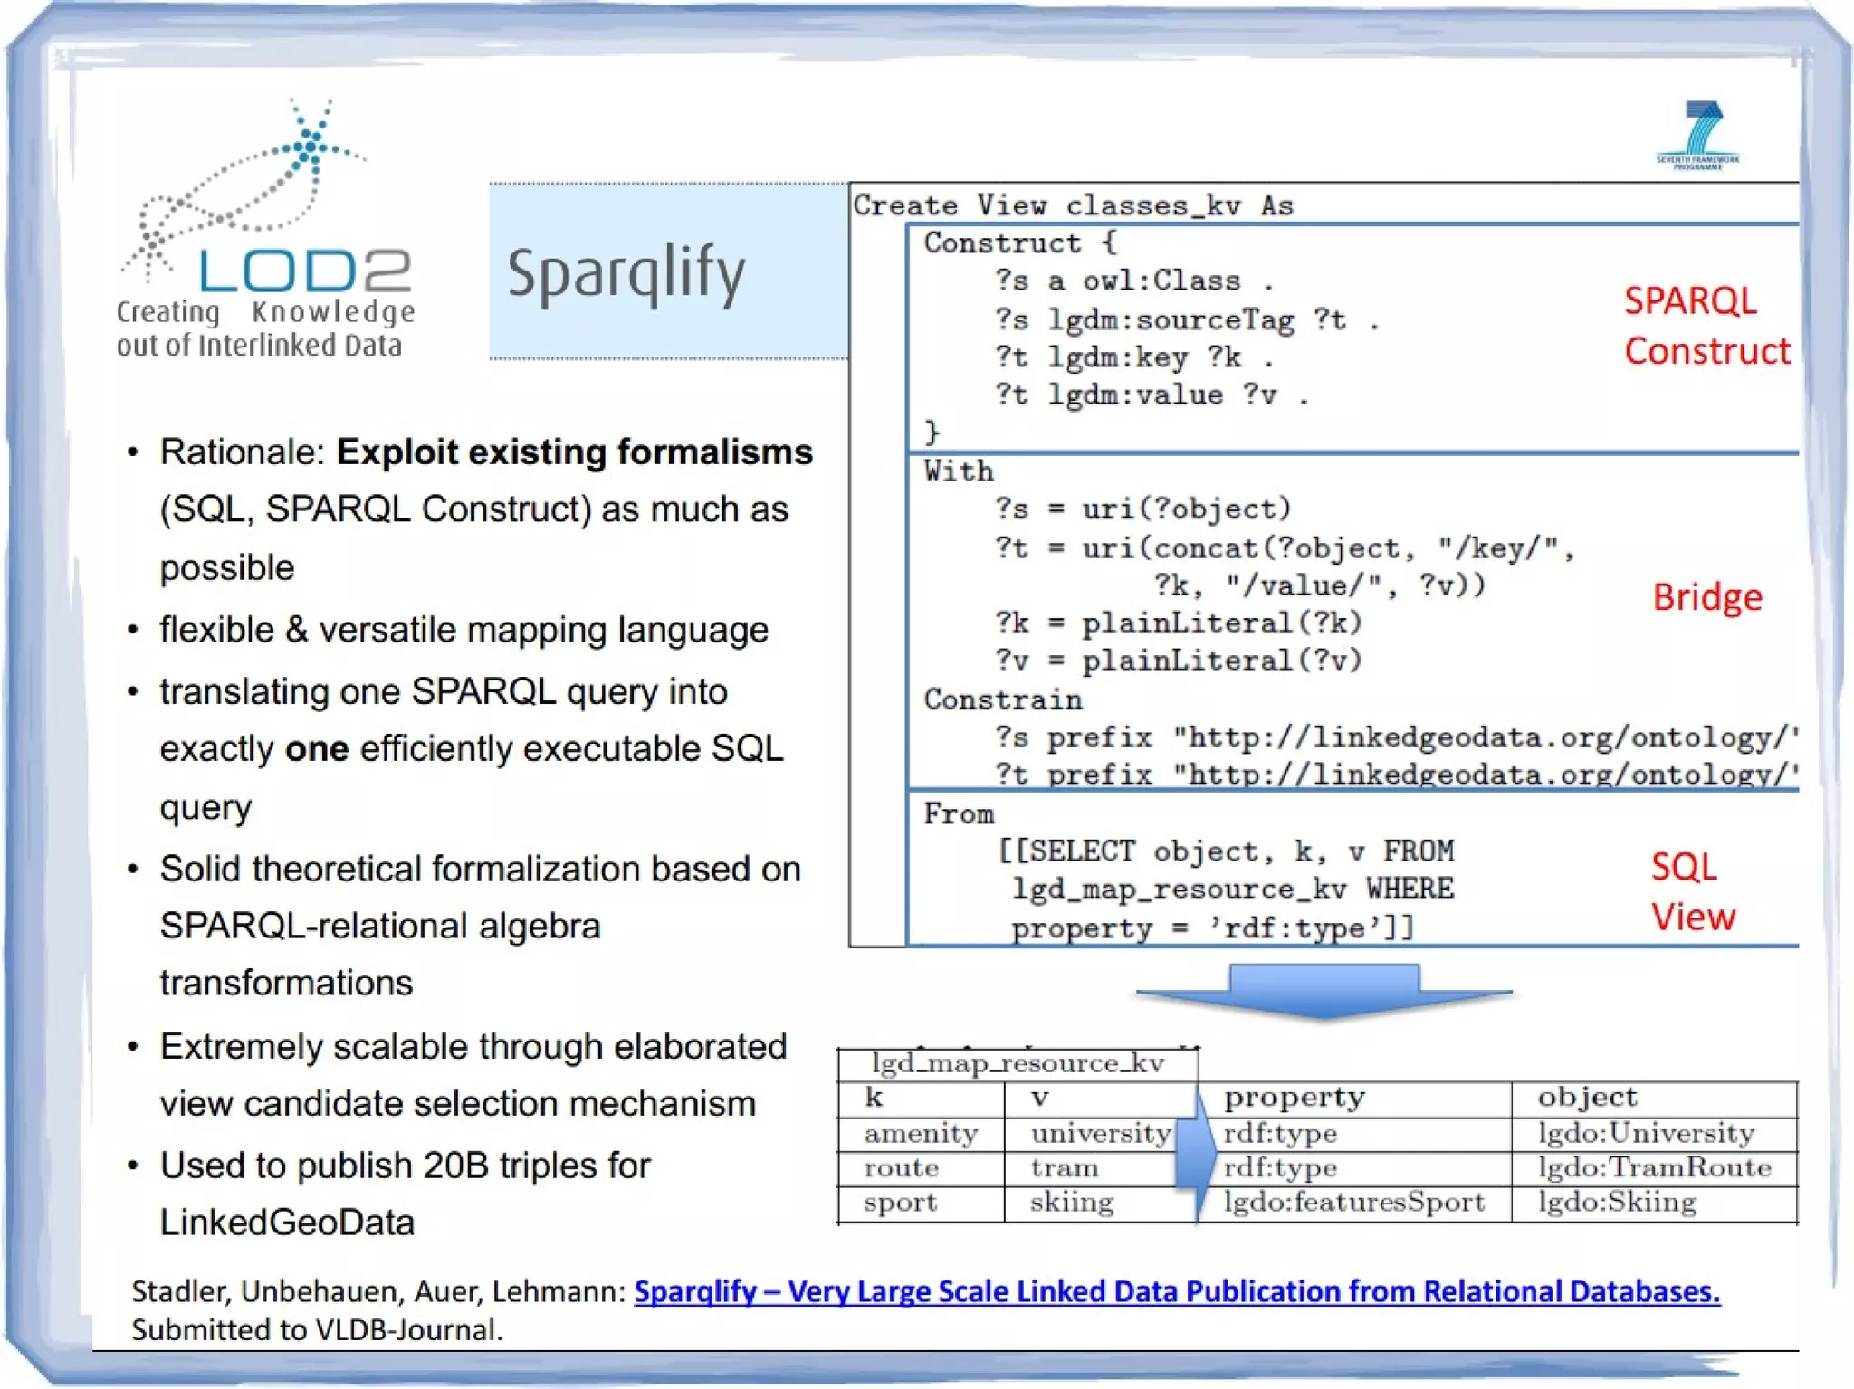Click the skiing cell in v column
This screenshot has width=1854, height=1389.
click(x=1071, y=1202)
